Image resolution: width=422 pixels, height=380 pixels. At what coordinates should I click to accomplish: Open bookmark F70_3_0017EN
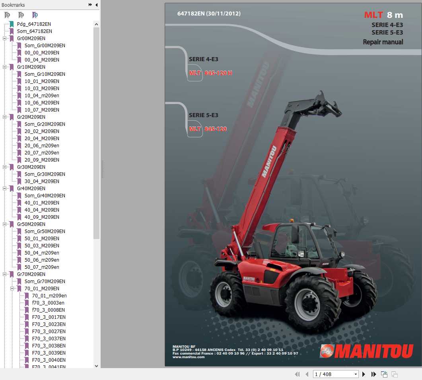tap(49, 317)
